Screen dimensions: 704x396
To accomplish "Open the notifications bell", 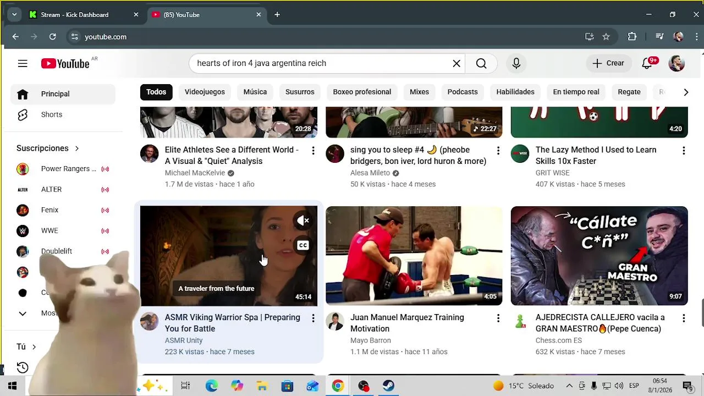I will [647, 63].
